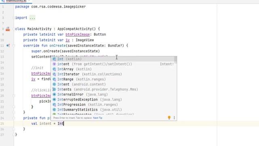Screen dimensions: 259x146
Task: Click line number 25 in the gutter
Action: [2, 123]
